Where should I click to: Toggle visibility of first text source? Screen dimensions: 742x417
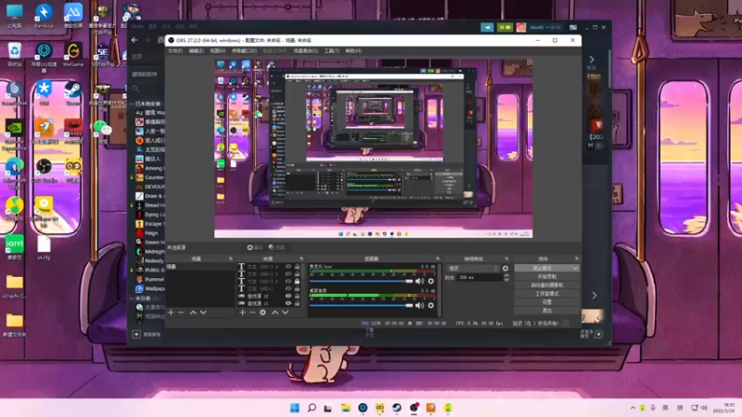[288, 267]
